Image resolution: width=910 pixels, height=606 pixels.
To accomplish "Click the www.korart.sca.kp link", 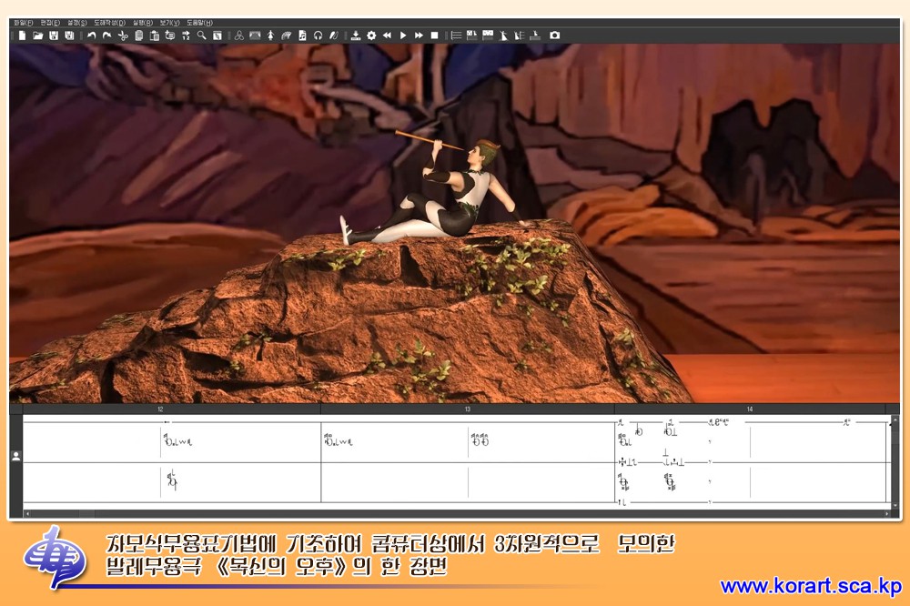I will point(811,586).
